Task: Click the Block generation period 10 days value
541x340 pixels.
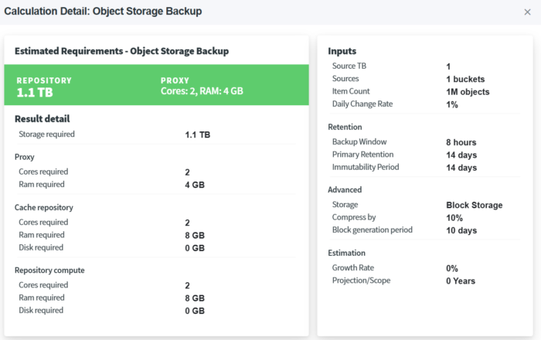Action: (461, 230)
